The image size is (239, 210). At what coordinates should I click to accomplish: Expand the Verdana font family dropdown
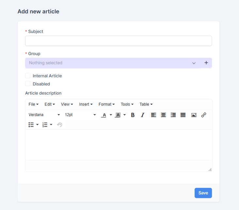pyautogui.click(x=44, y=115)
